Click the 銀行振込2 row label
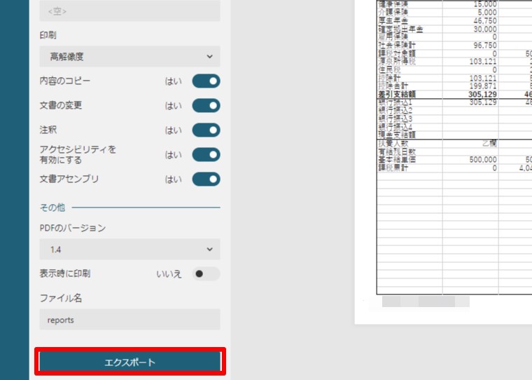The width and height of the screenshot is (532, 380). (395, 111)
